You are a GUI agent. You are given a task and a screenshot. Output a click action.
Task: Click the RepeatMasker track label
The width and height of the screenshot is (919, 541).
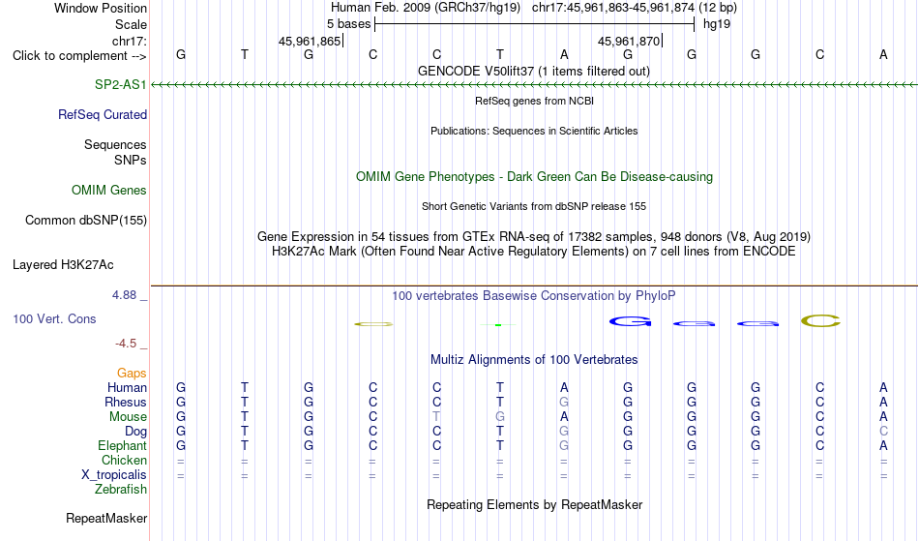click(106, 519)
